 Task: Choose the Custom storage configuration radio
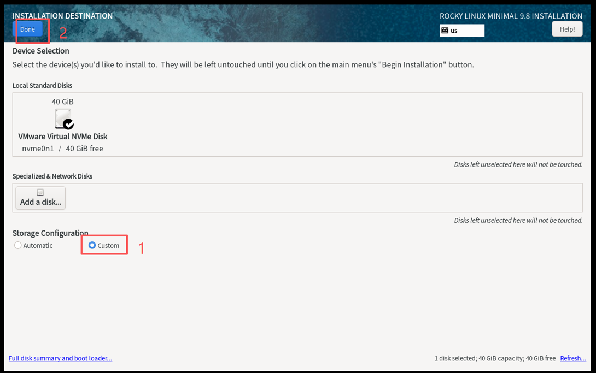point(92,245)
